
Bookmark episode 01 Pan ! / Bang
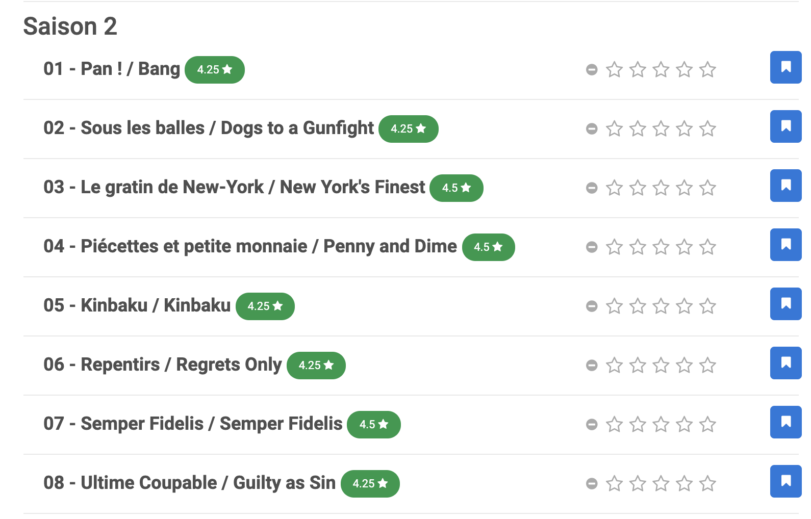click(785, 67)
